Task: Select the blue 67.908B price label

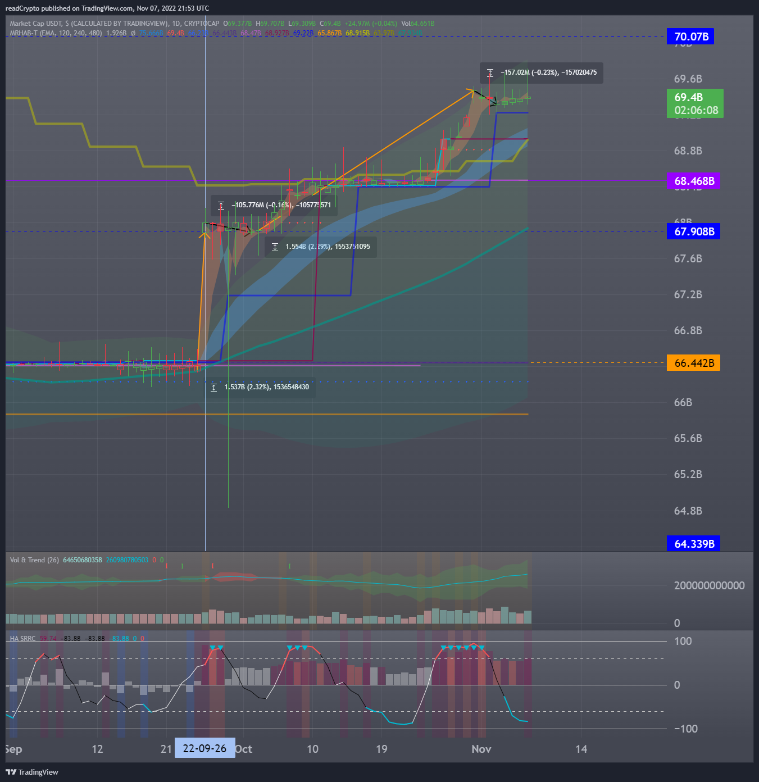Action: pos(693,231)
